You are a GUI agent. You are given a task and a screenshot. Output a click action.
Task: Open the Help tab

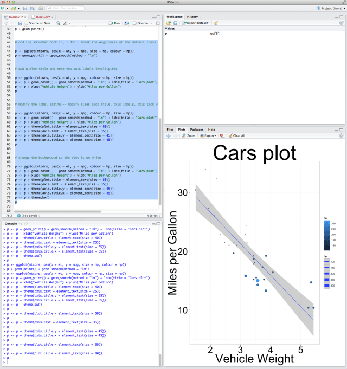click(211, 130)
